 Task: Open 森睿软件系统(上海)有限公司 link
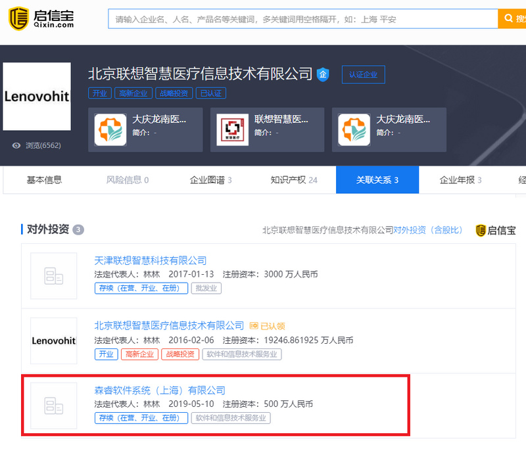click(160, 390)
